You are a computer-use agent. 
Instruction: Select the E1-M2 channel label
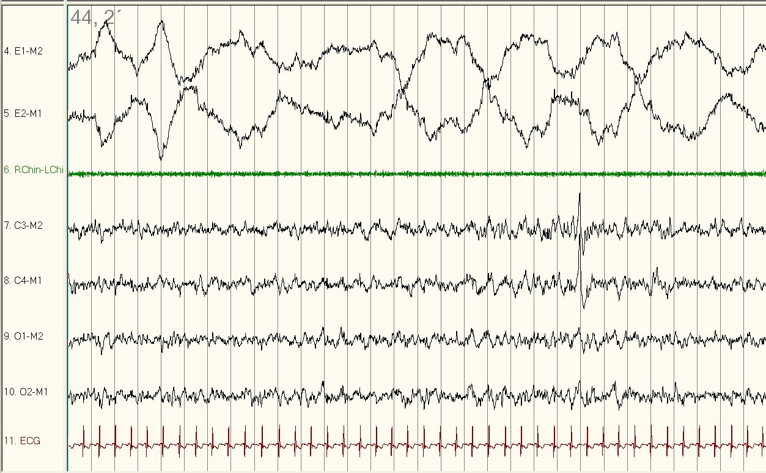23,51
